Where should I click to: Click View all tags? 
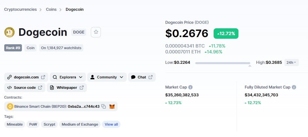coord(111,124)
